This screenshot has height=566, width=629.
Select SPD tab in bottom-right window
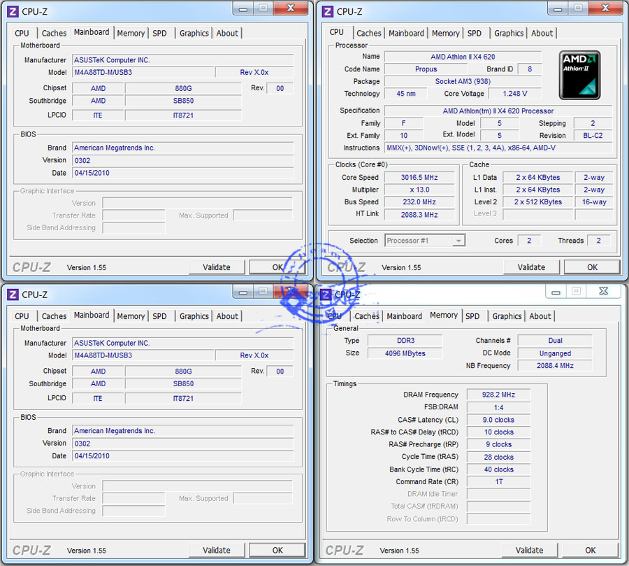click(472, 316)
